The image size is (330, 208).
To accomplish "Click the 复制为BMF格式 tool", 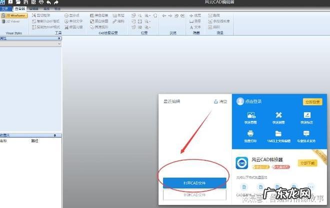I will point(46,27).
